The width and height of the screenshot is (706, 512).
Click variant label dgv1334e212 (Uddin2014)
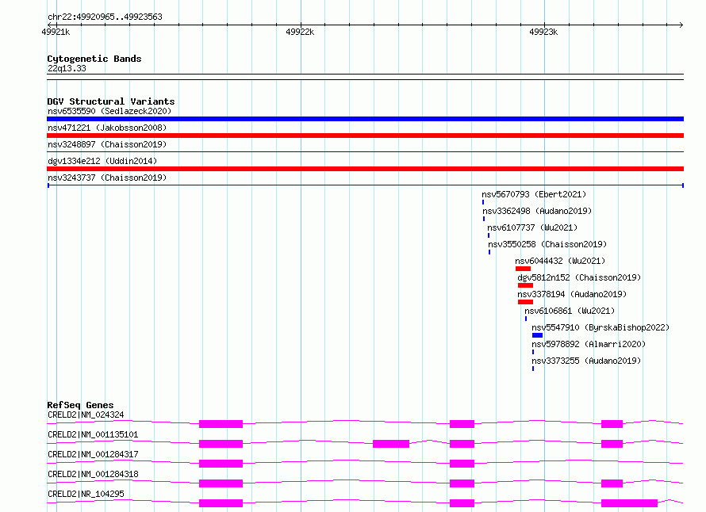102,161
